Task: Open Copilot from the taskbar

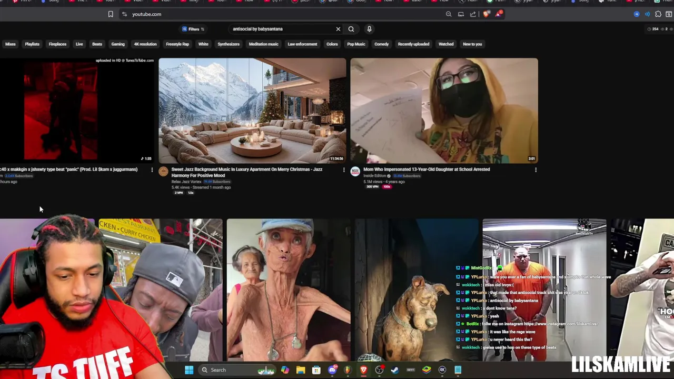Action: (x=285, y=370)
